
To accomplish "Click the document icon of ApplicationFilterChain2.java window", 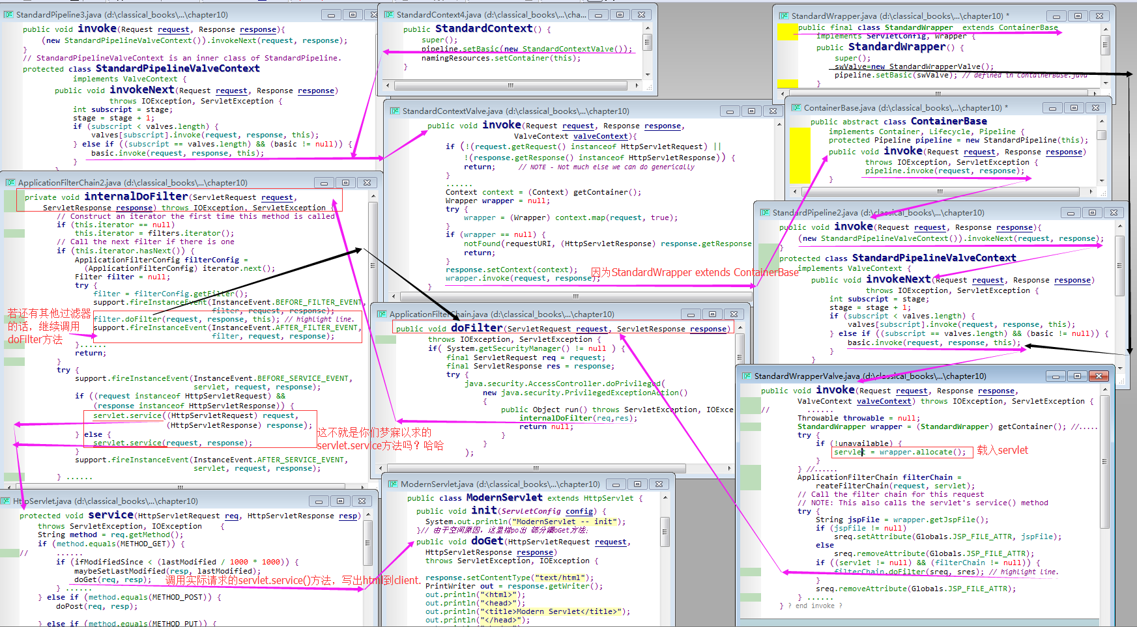I will coord(10,182).
